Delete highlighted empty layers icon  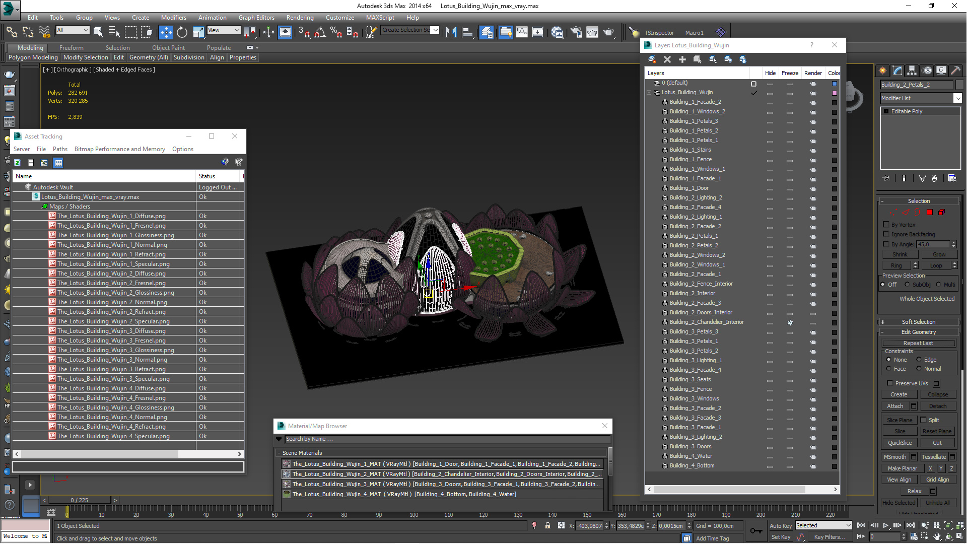pyautogui.click(x=667, y=59)
